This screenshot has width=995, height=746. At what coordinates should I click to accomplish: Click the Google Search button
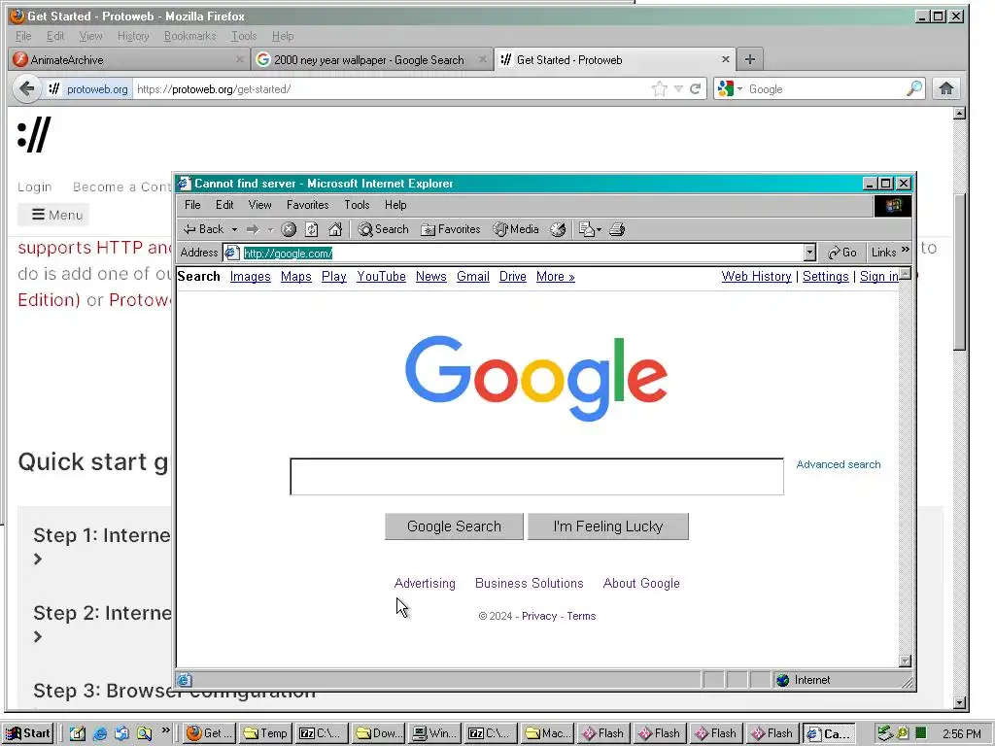click(455, 526)
